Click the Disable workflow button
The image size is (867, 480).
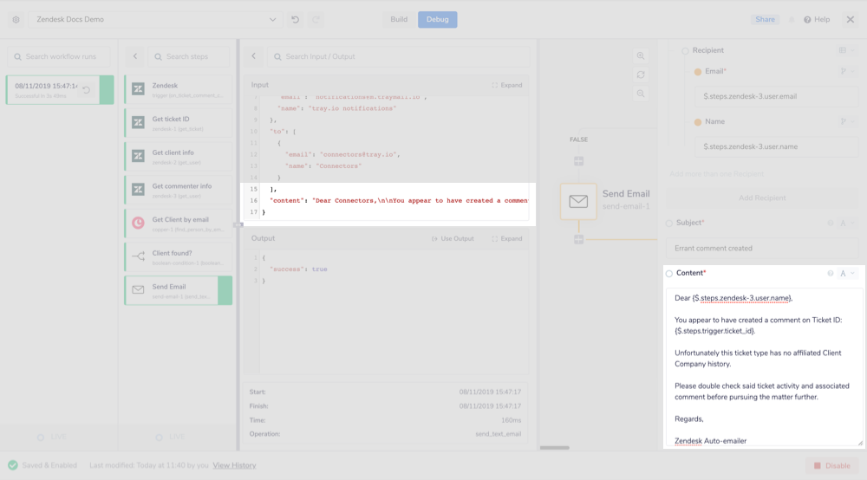coord(831,465)
